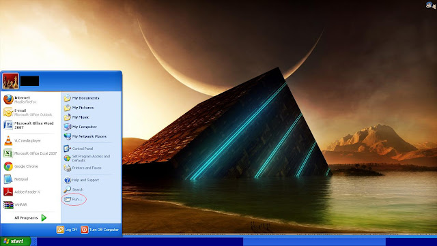Click the WinRAR label
The width and height of the screenshot is (437, 246).
(20, 204)
